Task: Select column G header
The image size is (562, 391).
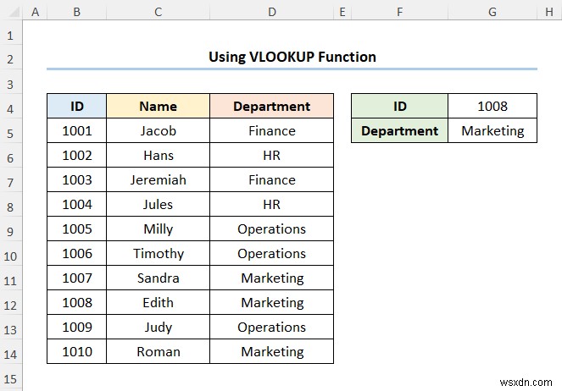Action: click(x=492, y=12)
